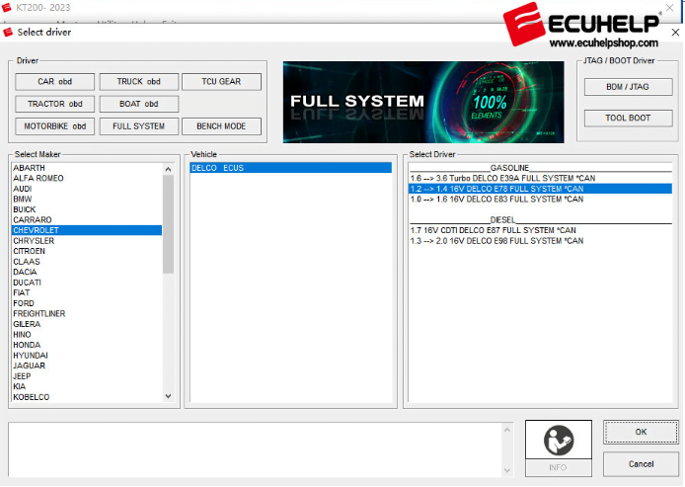The image size is (685, 487).
Task: Select ABARTH in maker list
Action: pyautogui.click(x=87, y=168)
